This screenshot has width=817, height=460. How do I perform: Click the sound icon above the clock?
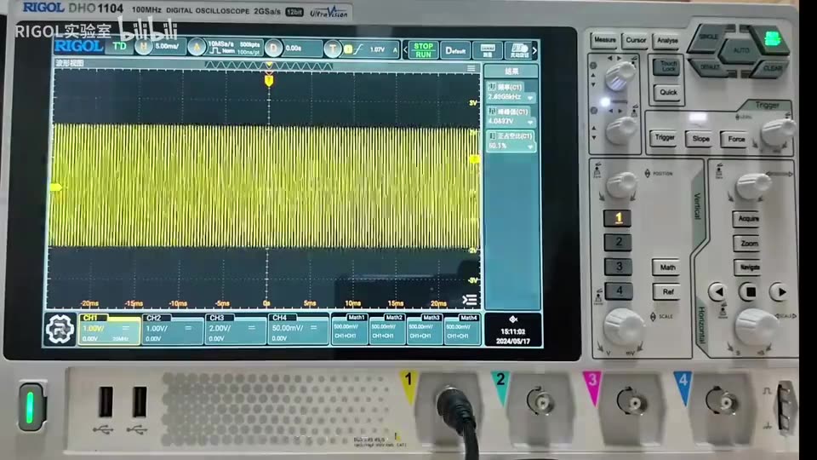pyautogui.click(x=512, y=319)
